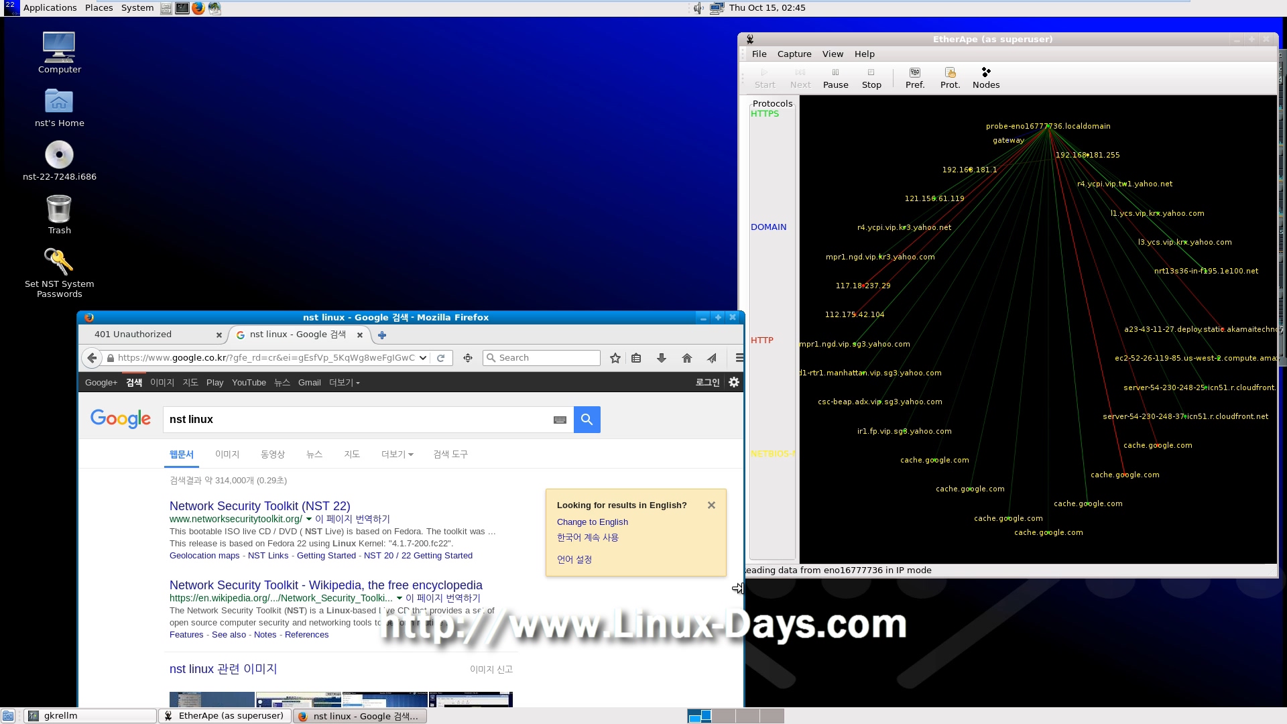
Task: Click HTTPS in EtherApe Protocols legend
Action: [x=764, y=114]
